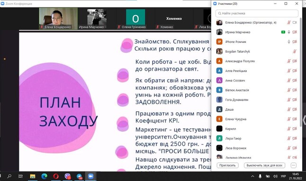306x181 pixels.
Task: Select participant Bogdan Tatarchyk in list
Action: click(257, 51)
